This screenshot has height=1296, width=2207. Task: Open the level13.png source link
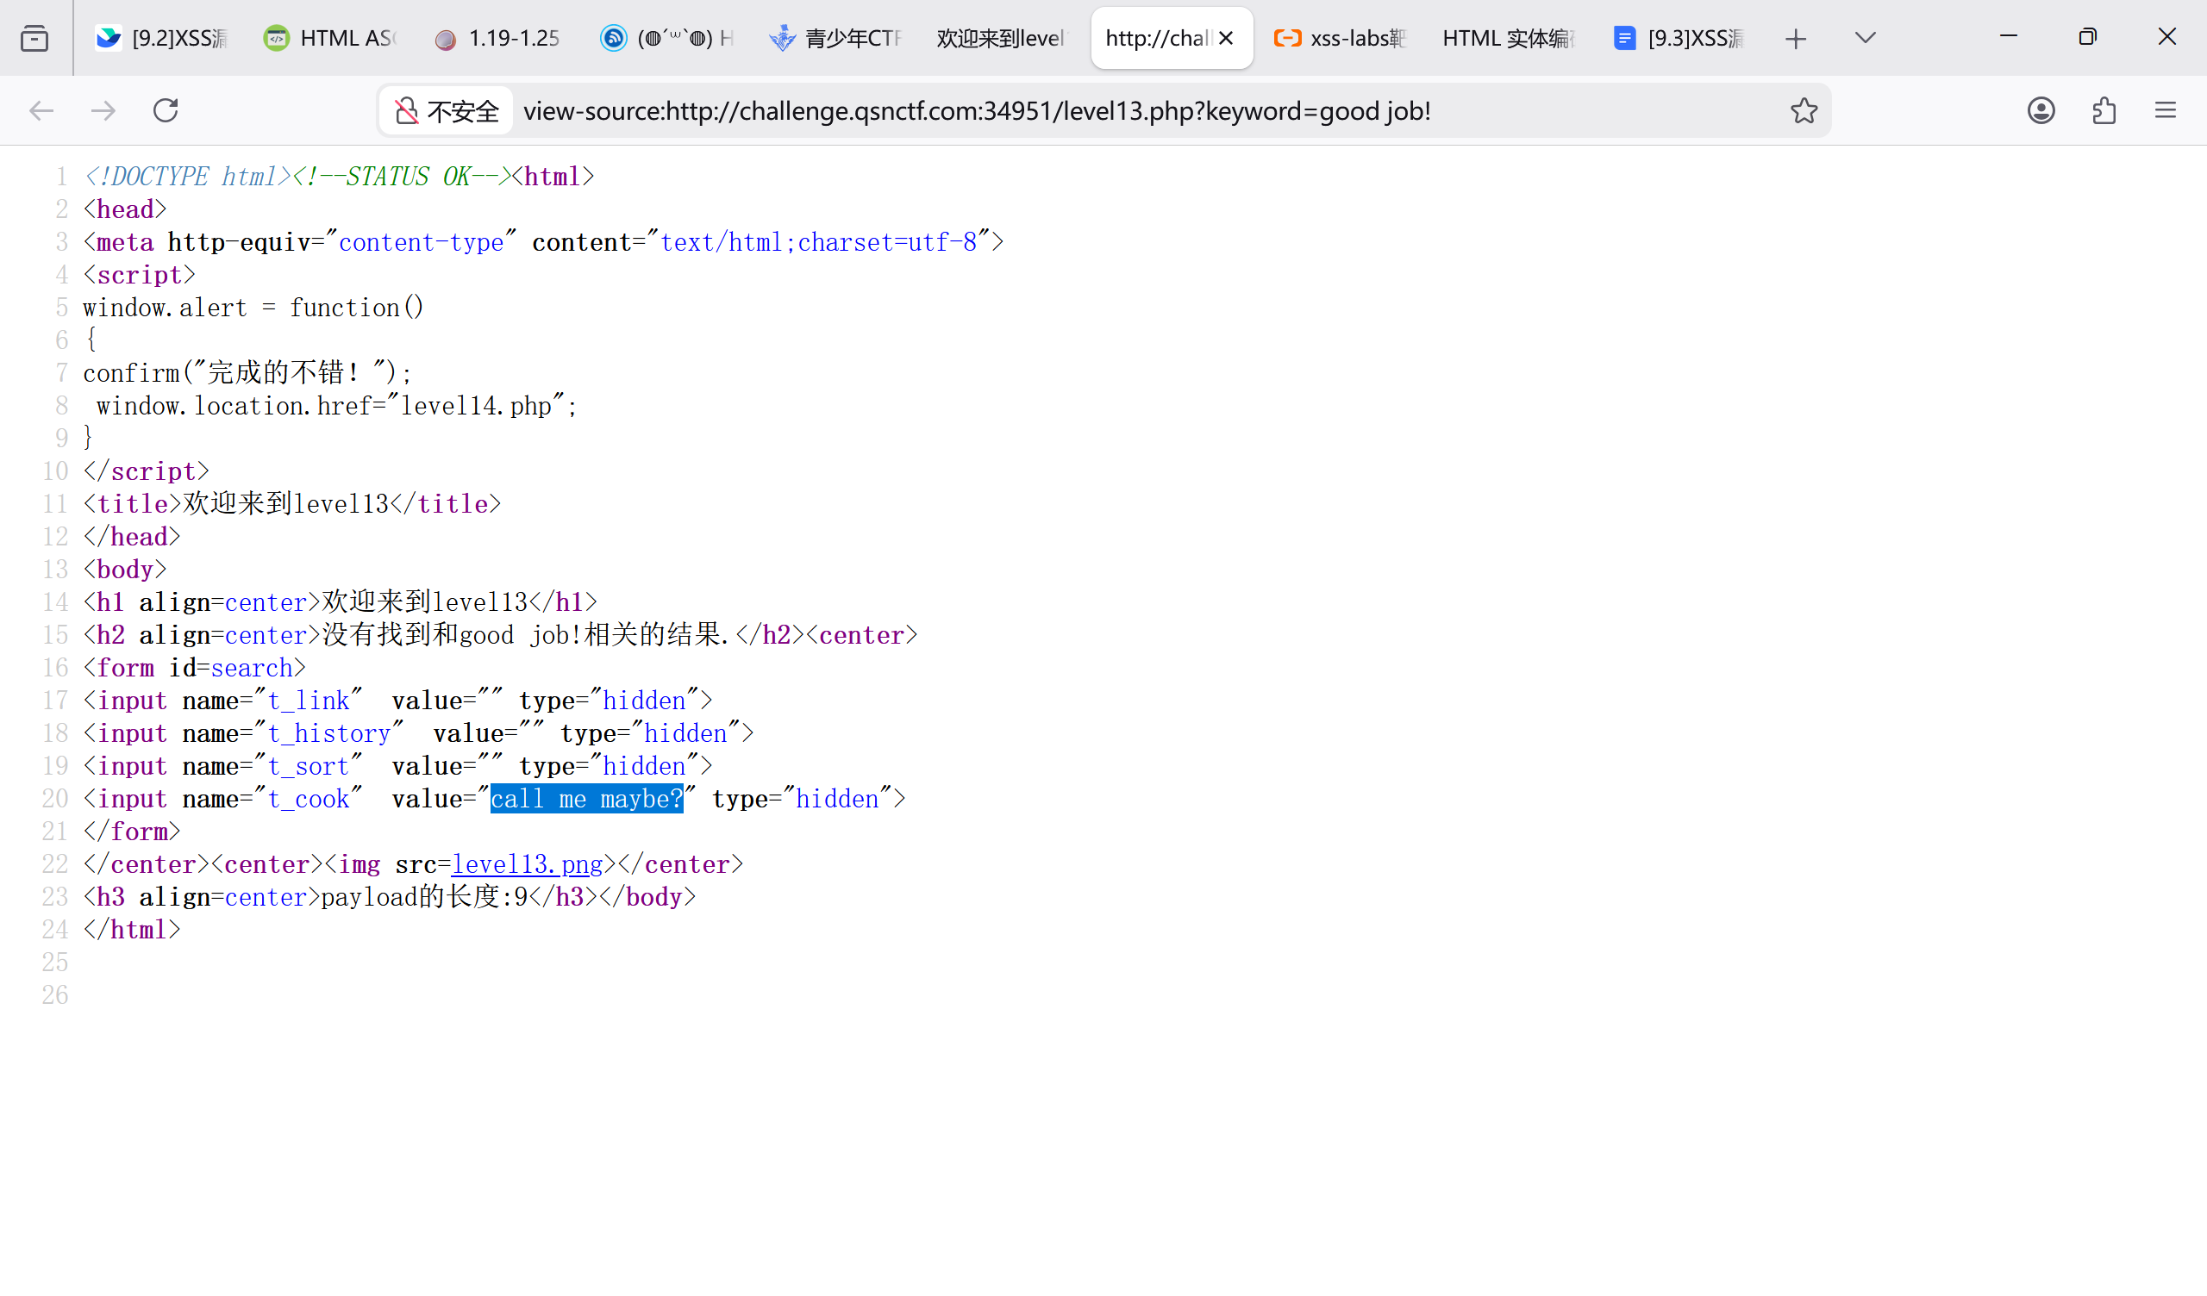pos(527,864)
